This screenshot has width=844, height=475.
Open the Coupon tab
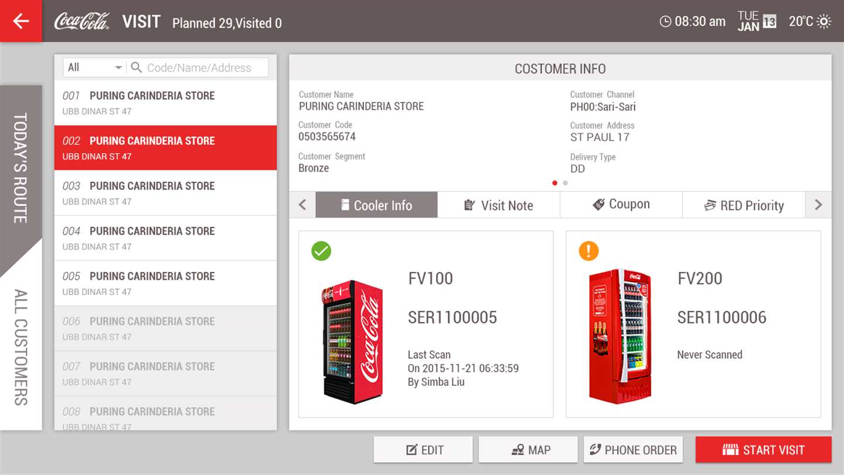(x=621, y=205)
